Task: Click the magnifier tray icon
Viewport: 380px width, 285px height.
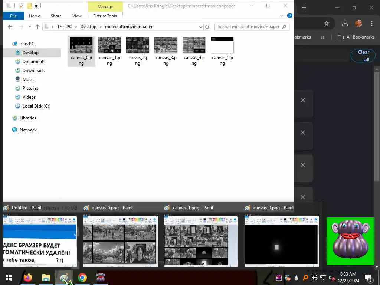Action: [305, 278]
